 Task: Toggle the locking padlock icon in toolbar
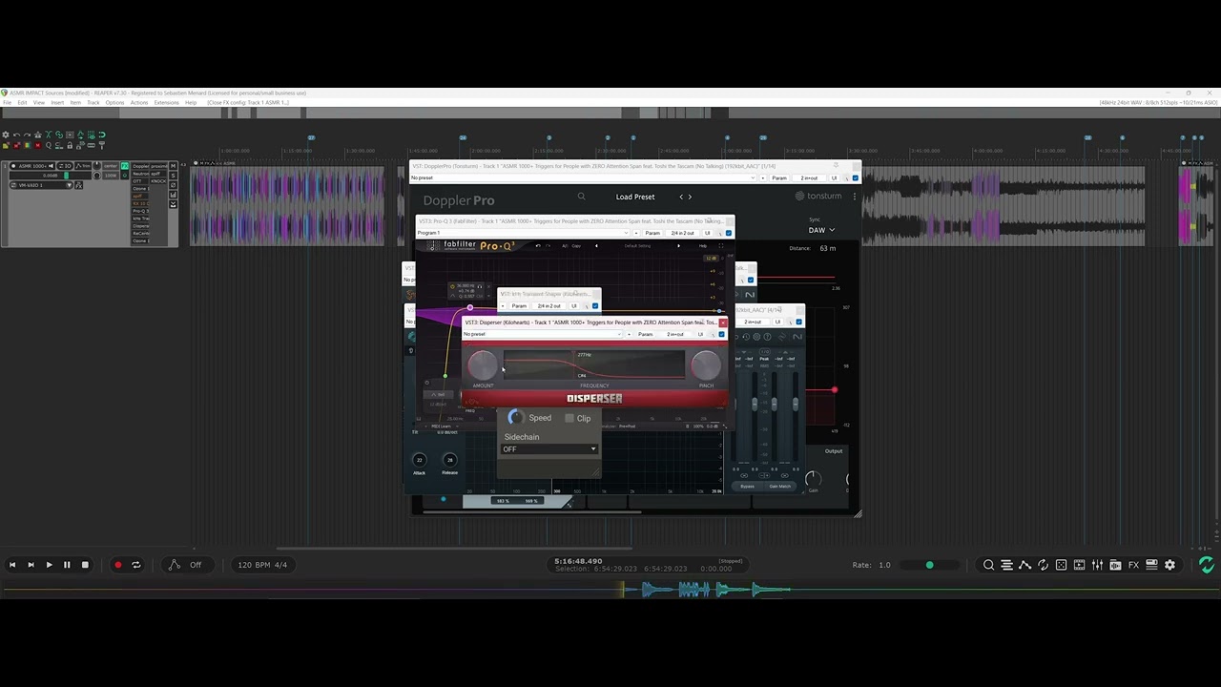tap(70, 145)
